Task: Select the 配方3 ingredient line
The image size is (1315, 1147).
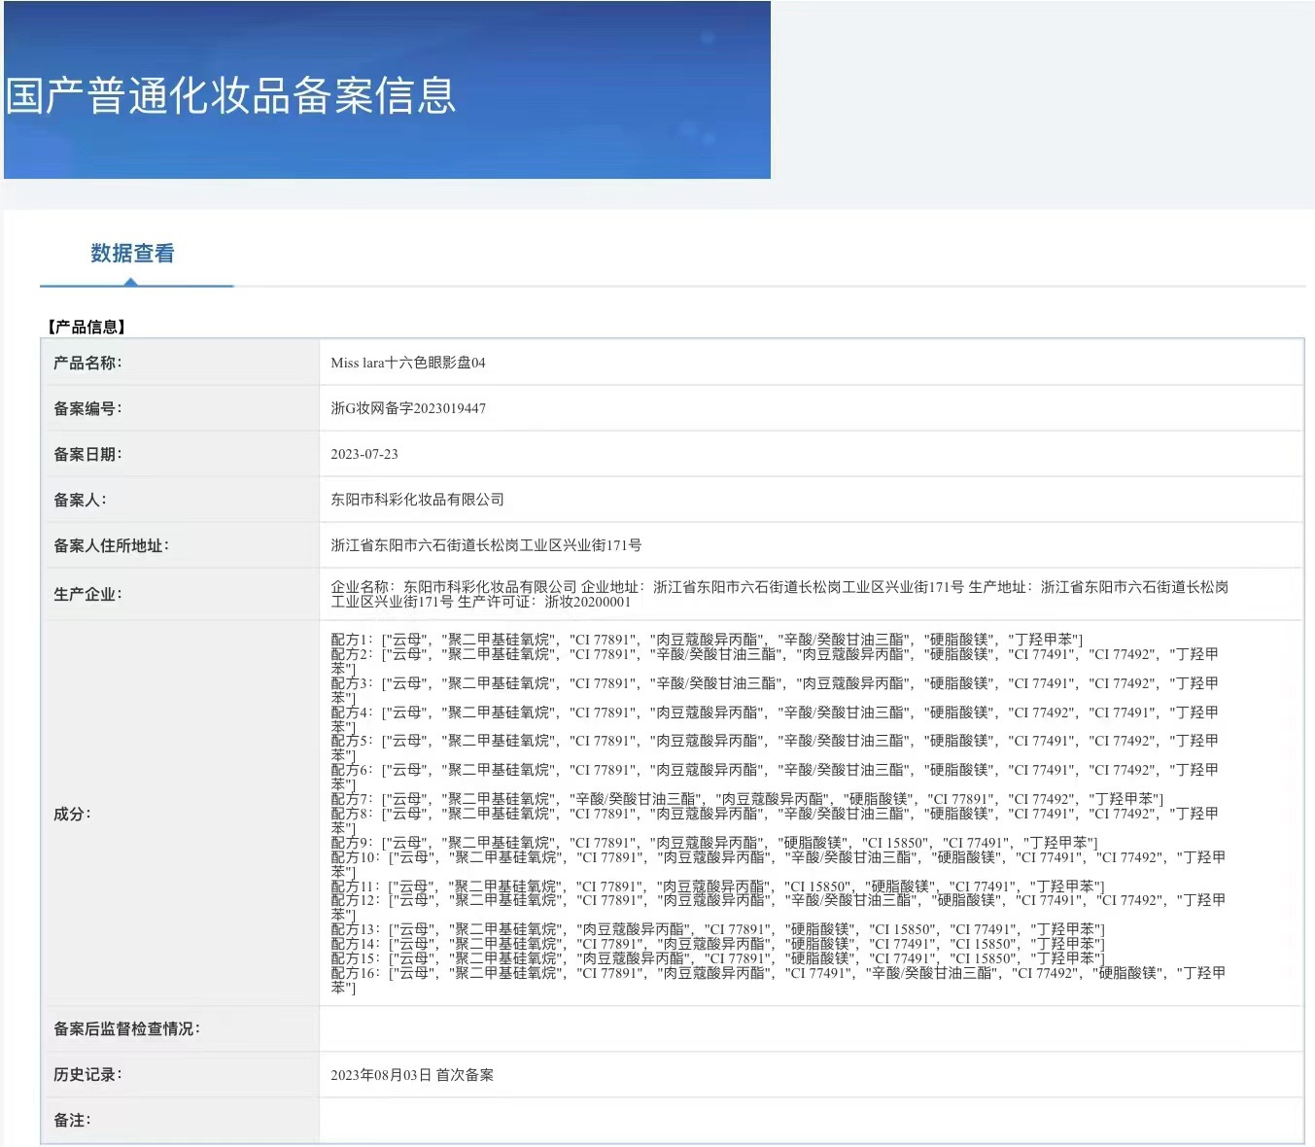Action: pos(775,690)
